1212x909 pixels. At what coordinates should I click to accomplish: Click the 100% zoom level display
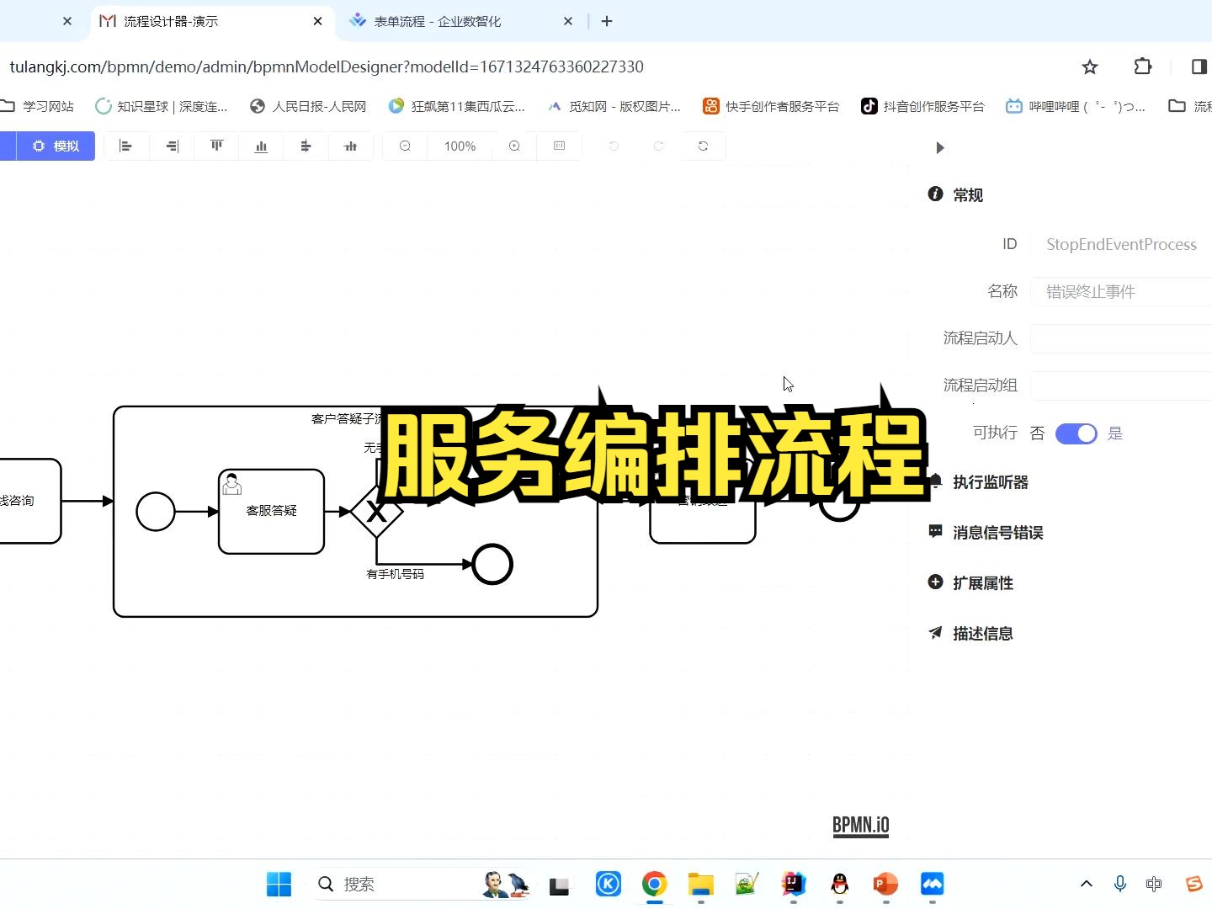pyautogui.click(x=460, y=146)
